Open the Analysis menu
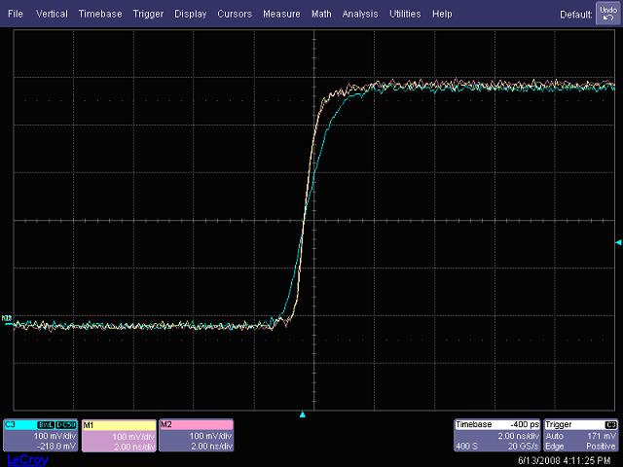 click(x=360, y=15)
